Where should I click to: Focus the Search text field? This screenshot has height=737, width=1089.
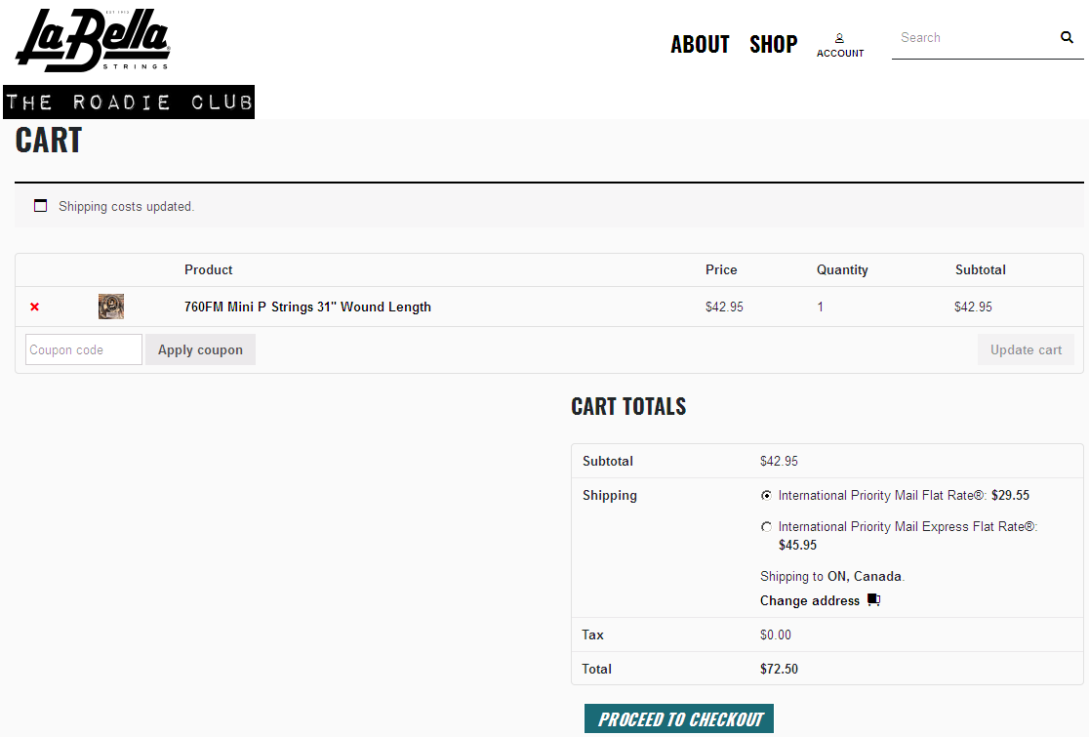click(976, 38)
